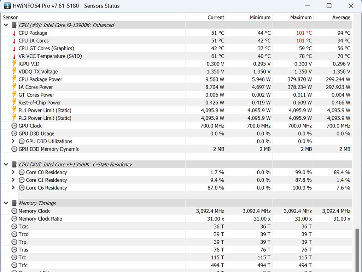The height and width of the screenshot is (272, 362).
Task: Expand the GPU D3D Utilizations row
Action: [x=13, y=141]
